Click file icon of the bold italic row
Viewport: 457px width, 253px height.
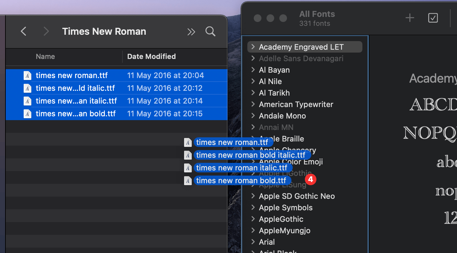(x=28, y=88)
